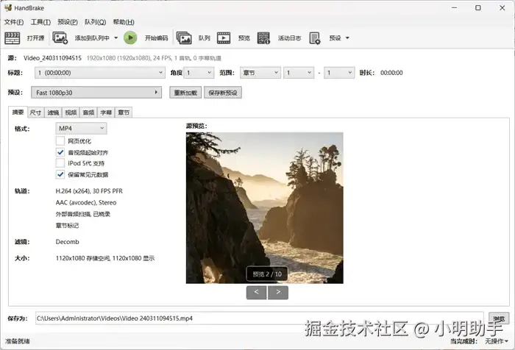Screen dimensions: 515x350
Task: Open the Fast 1080p30 preset selector
Action: (x=96, y=93)
